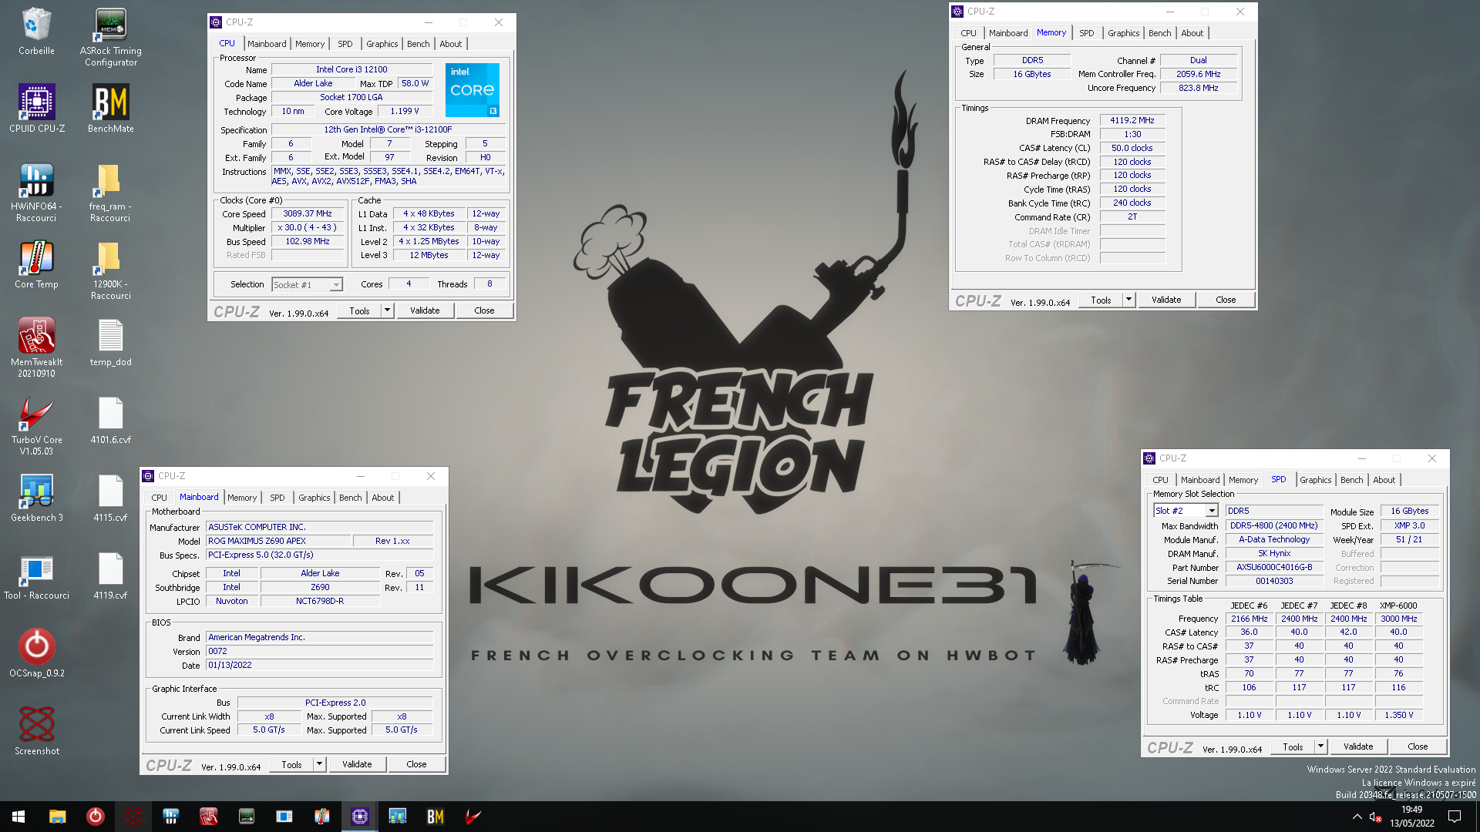Image resolution: width=1480 pixels, height=832 pixels.
Task: Expand Tools dropdown arrow in CPU window
Action: pos(388,310)
